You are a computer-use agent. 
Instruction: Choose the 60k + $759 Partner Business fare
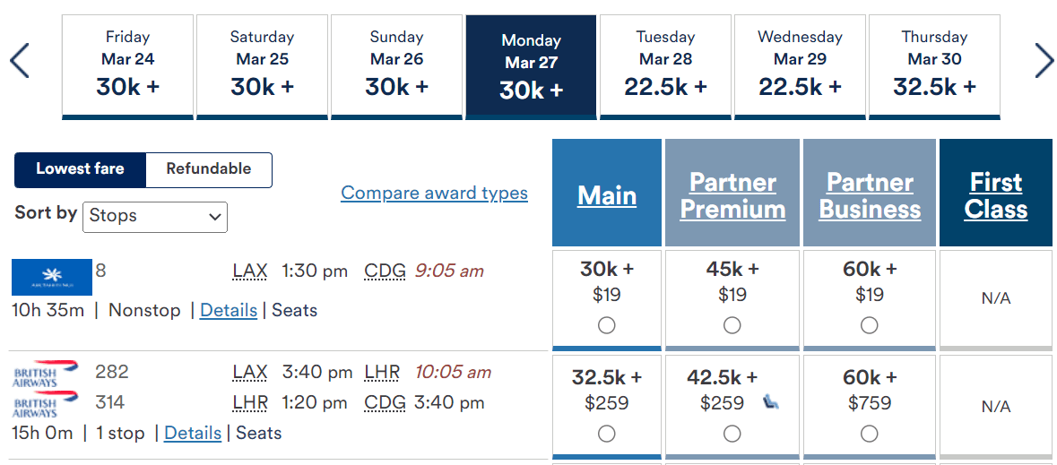[x=869, y=434]
